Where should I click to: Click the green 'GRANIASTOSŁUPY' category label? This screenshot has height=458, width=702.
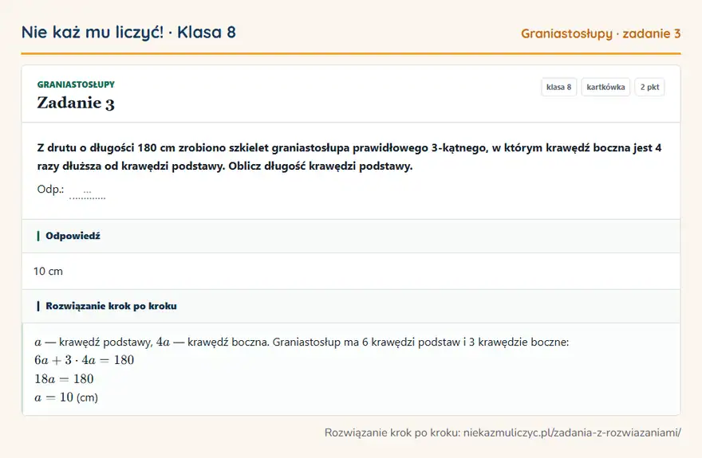click(76, 84)
